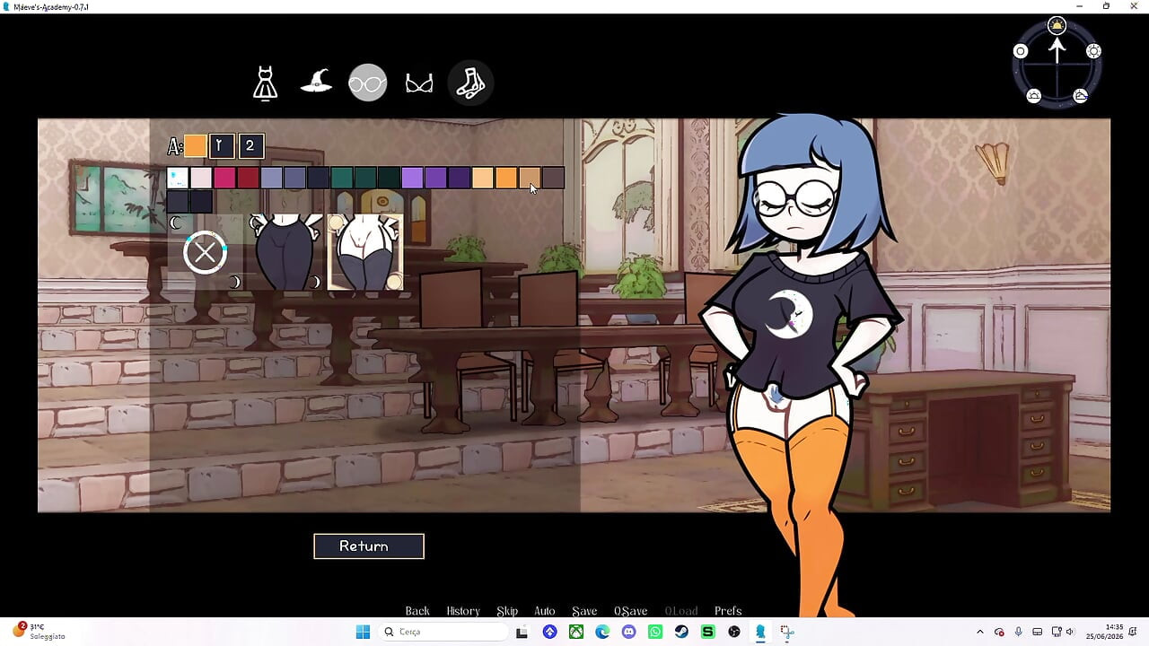Open Discord from the taskbar
This screenshot has height=646, width=1149.
tap(628, 632)
